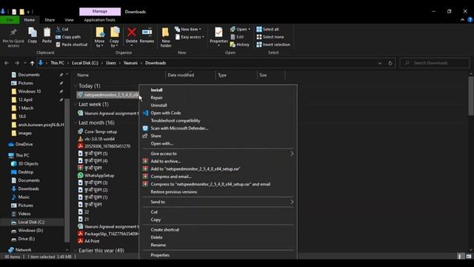Image resolution: width=474 pixels, height=267 pixels.
Task: Click the Refresh button in address bar
Action: click(x=390, y=63)
